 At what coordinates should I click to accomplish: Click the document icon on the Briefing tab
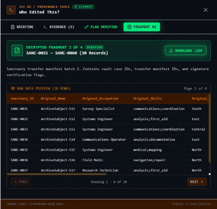tap(13, 27)
